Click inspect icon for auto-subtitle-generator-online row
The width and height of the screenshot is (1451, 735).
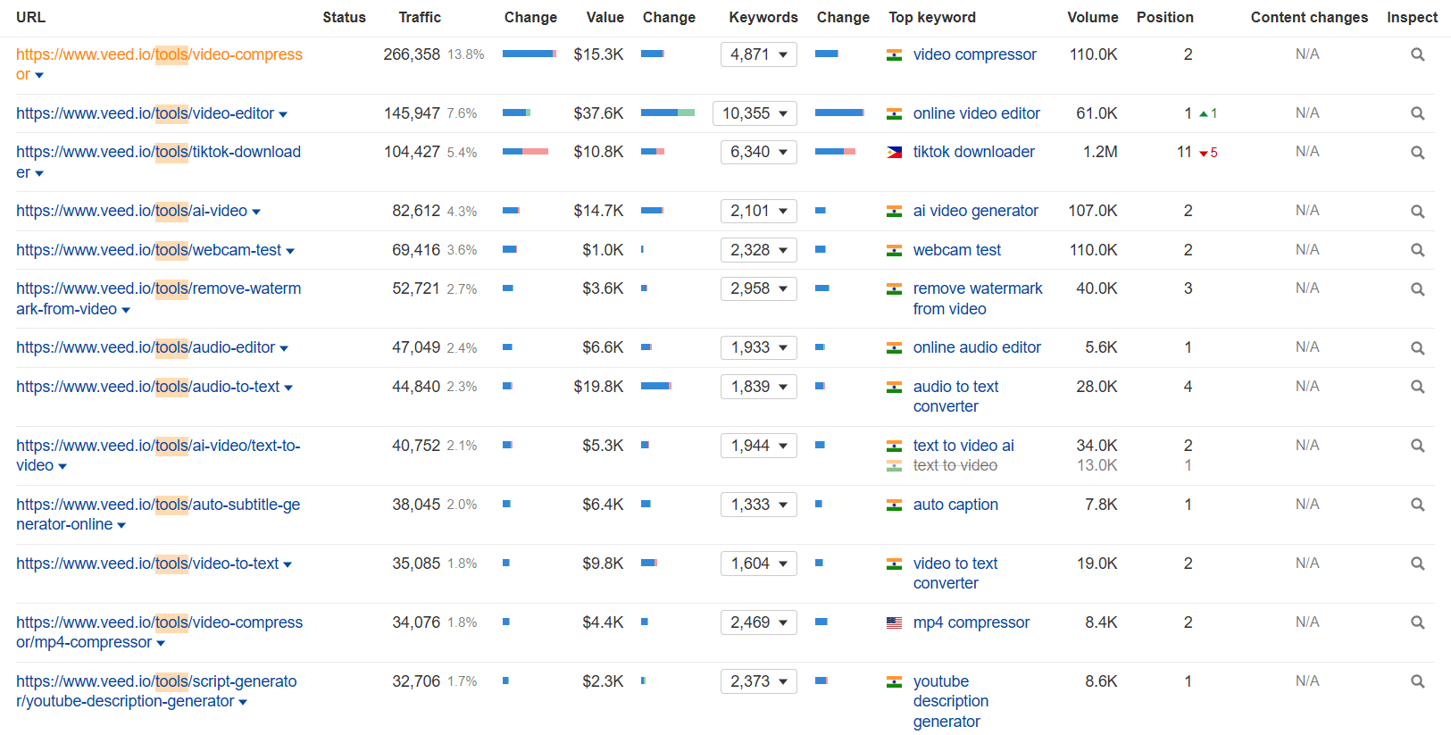click(x=1417, y=505)
